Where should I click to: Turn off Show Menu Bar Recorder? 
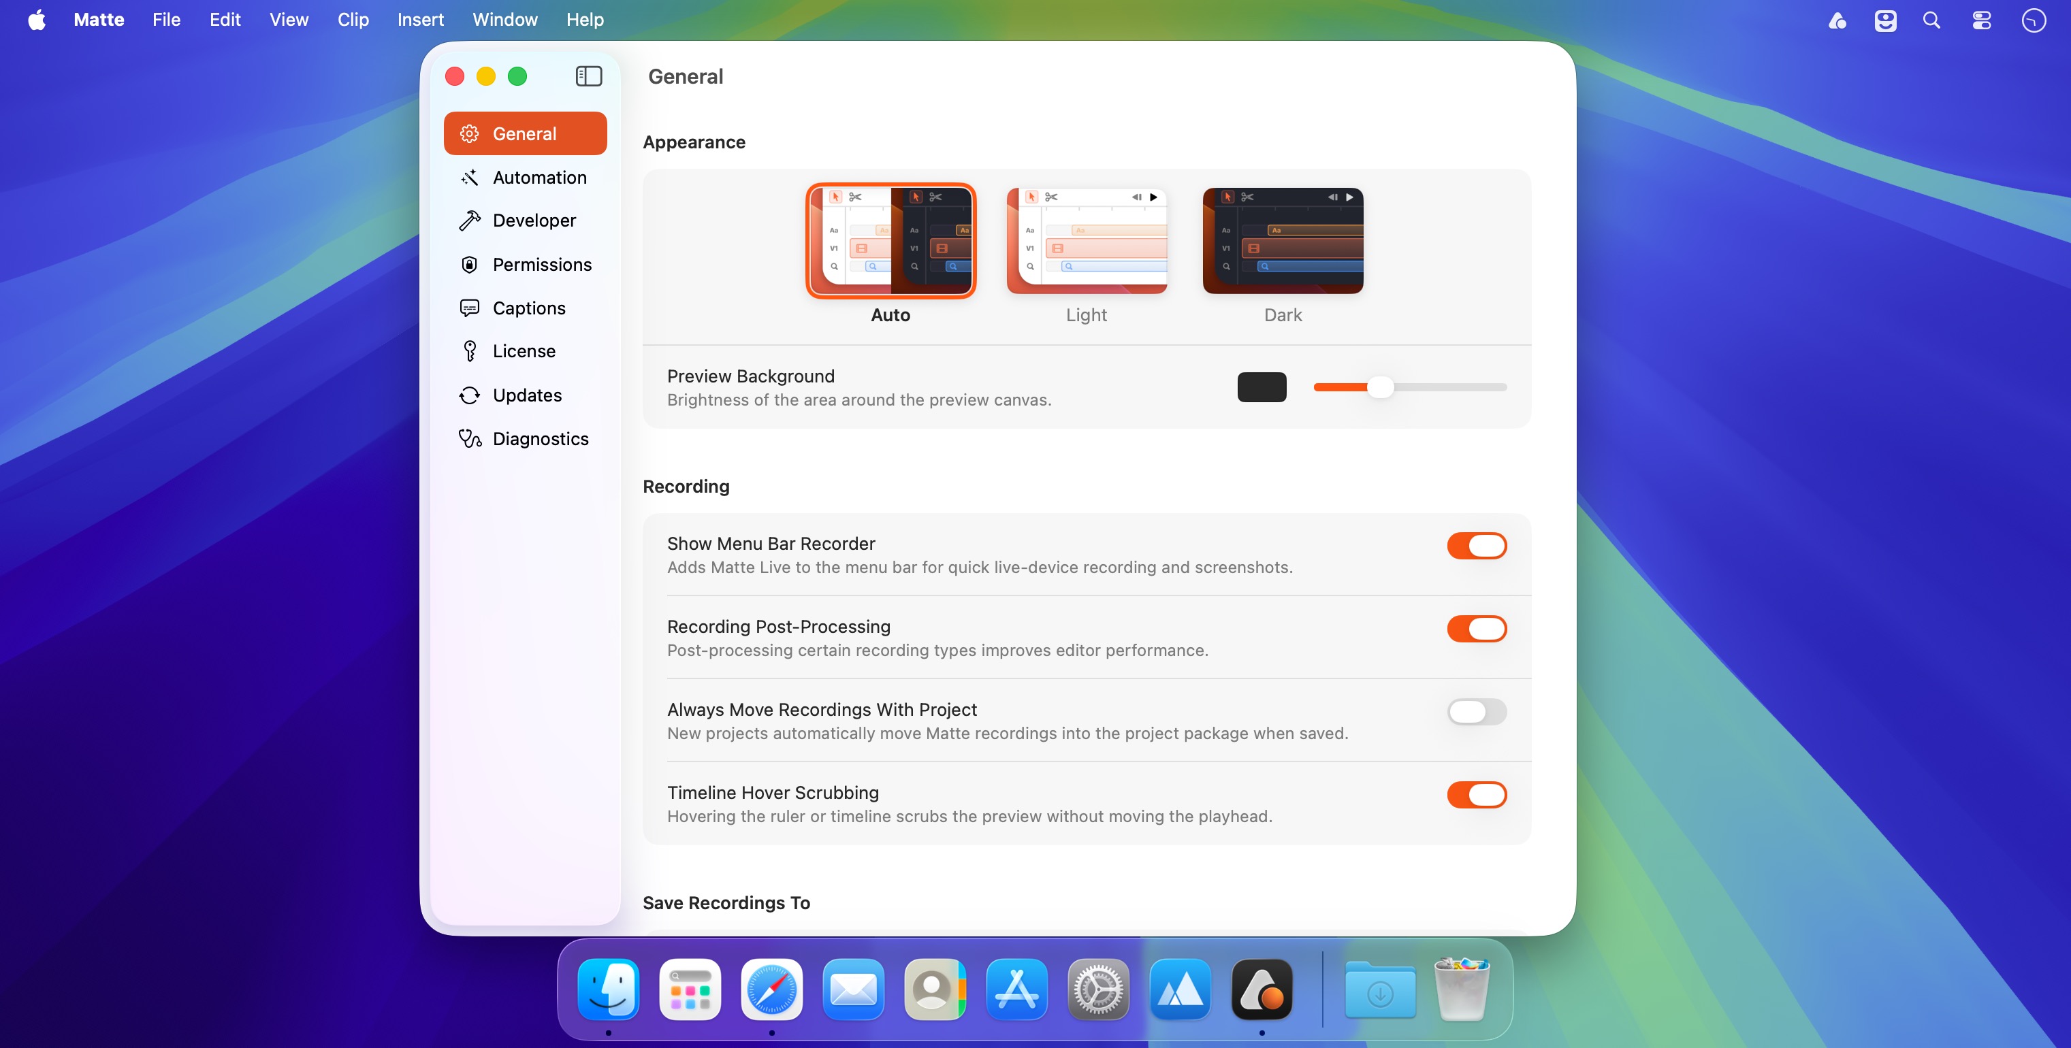tap(1477, 546)
